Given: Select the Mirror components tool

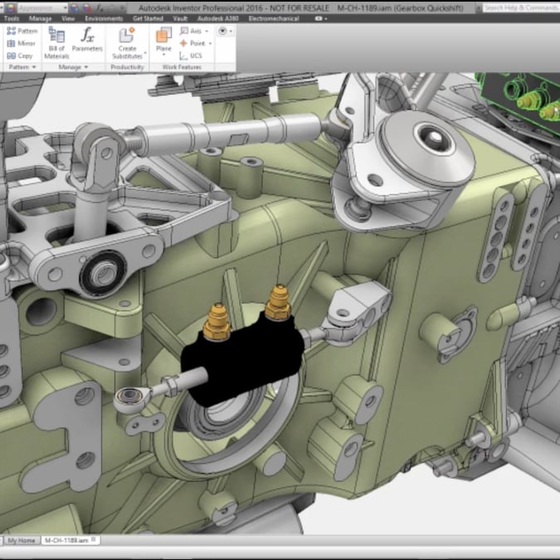Looking at the screenshot, I should [x=22, y=44].
